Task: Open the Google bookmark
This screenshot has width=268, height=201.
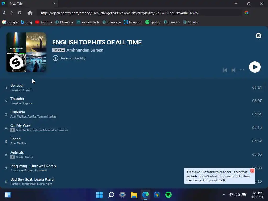Action: point(10,22)
